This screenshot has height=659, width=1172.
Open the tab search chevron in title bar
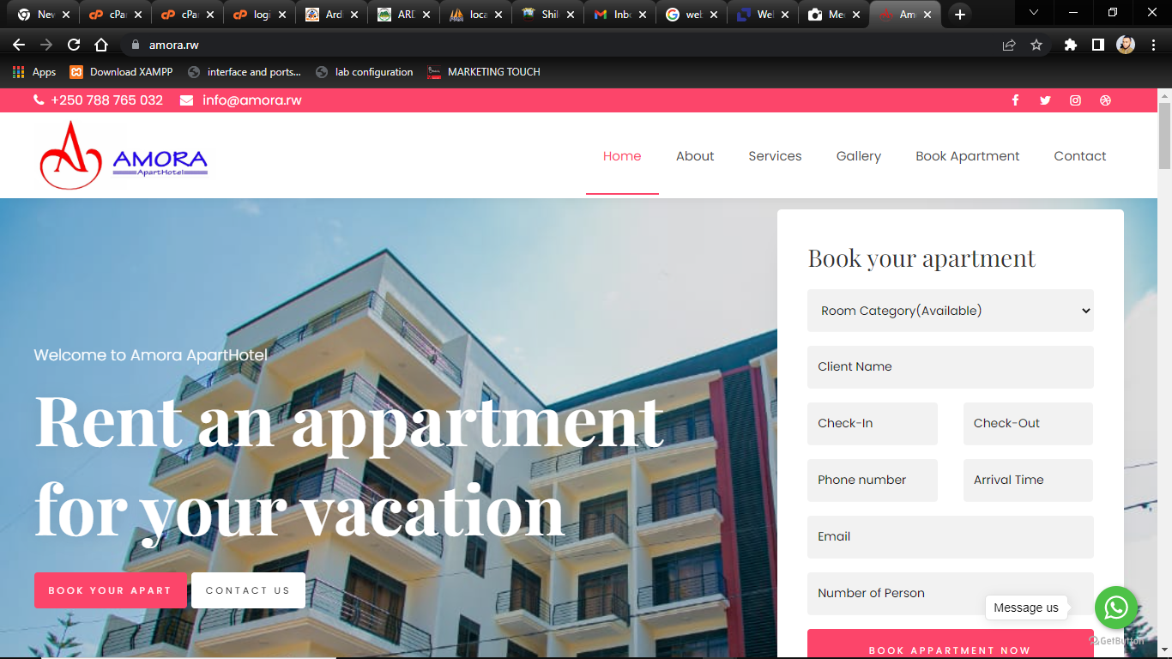[1034, 13]
